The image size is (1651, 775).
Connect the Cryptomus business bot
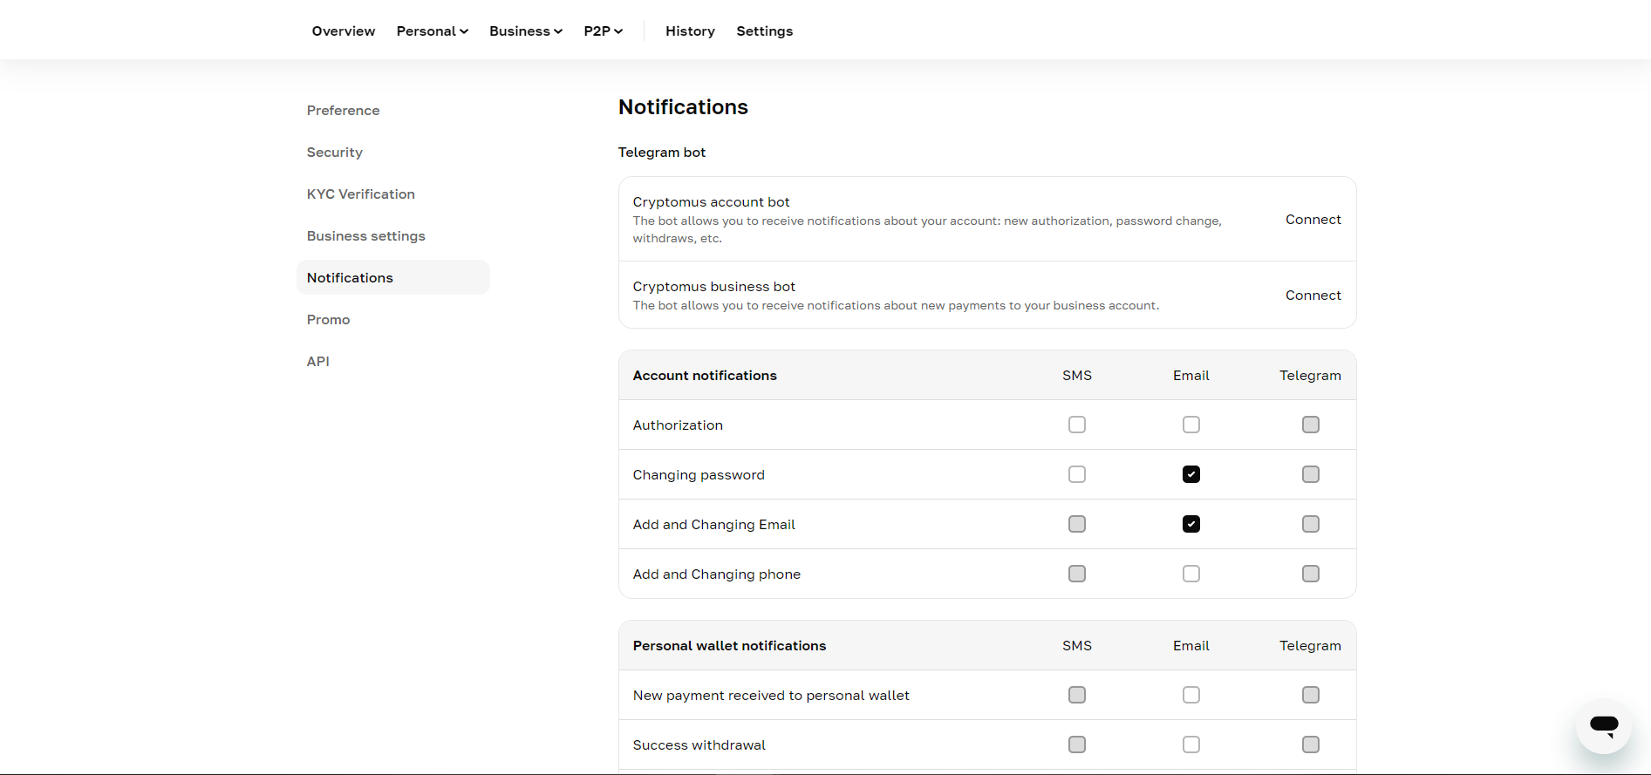(1313, 296)
